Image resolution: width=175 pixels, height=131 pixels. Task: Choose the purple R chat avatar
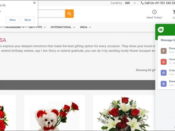(164, 84)
